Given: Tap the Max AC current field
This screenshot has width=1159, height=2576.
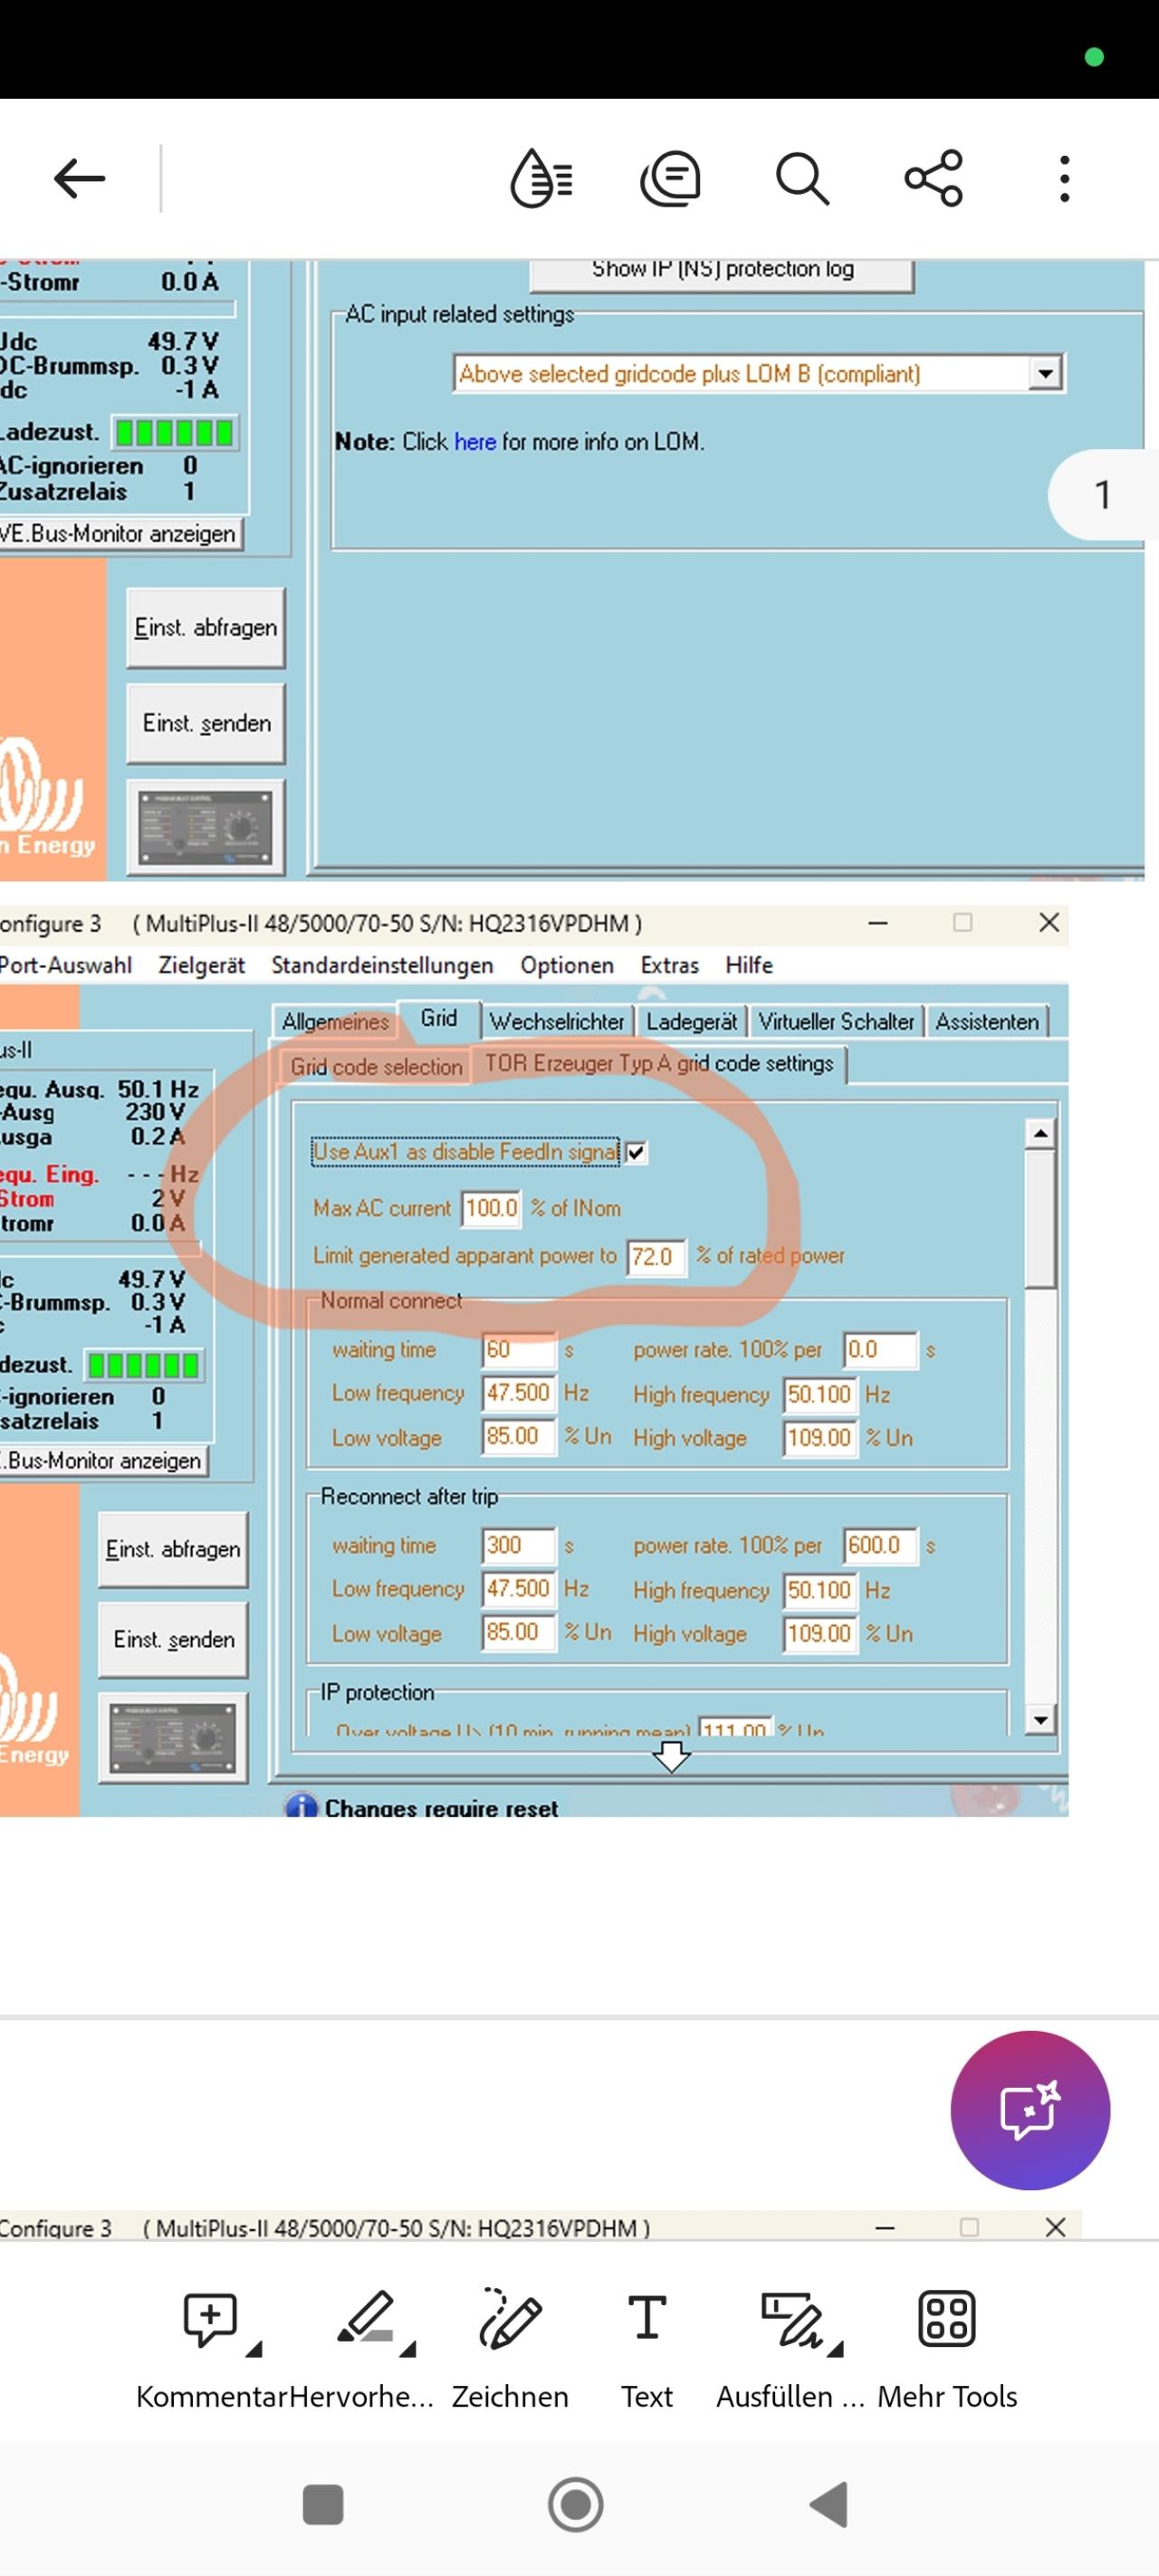Looking at the screenshot, I should [x=491, y=1208].
